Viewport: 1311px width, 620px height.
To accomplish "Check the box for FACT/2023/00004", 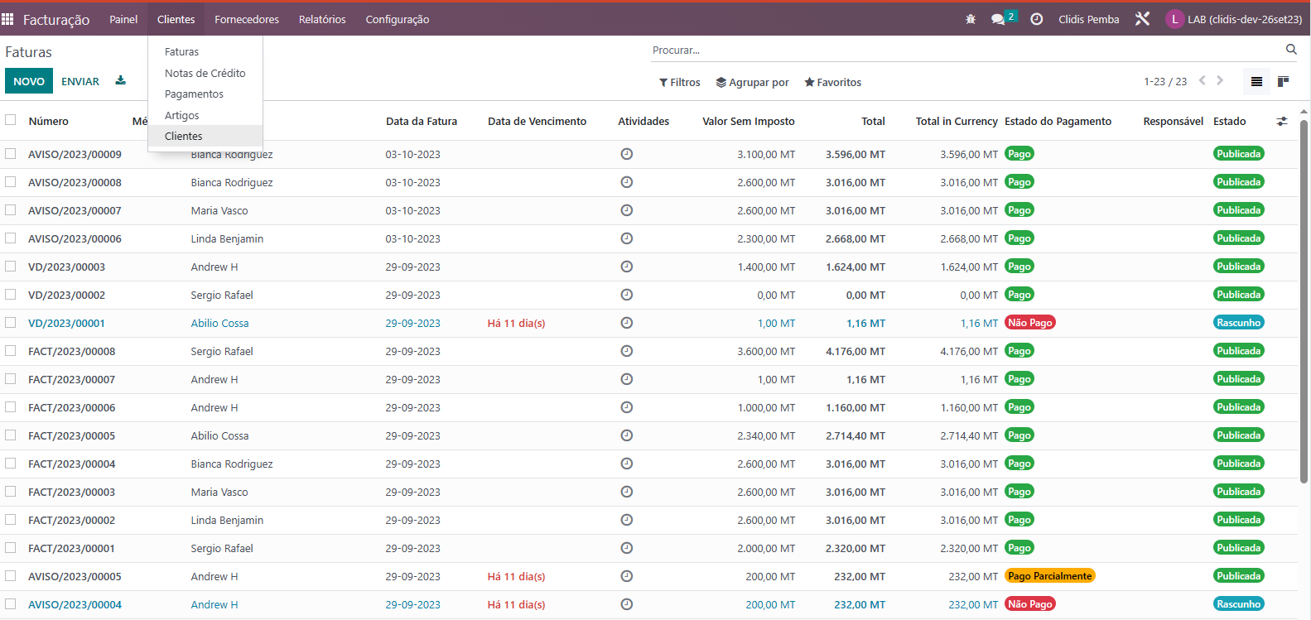I will pyautogui.click(x=11, y=463).
